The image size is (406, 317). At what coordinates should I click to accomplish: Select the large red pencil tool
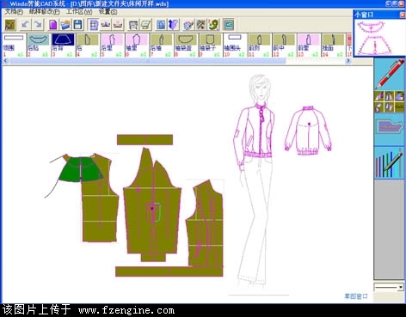(x=390, y=74)
